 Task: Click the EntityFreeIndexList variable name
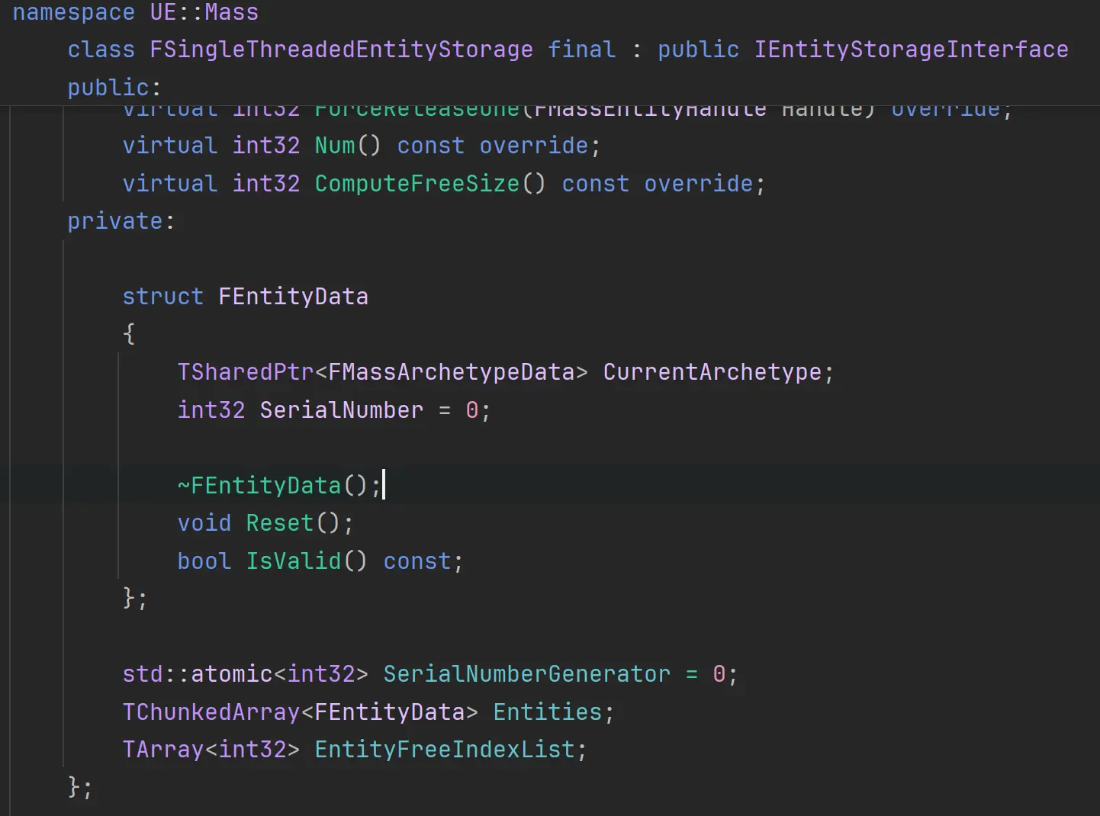(444, 750)
